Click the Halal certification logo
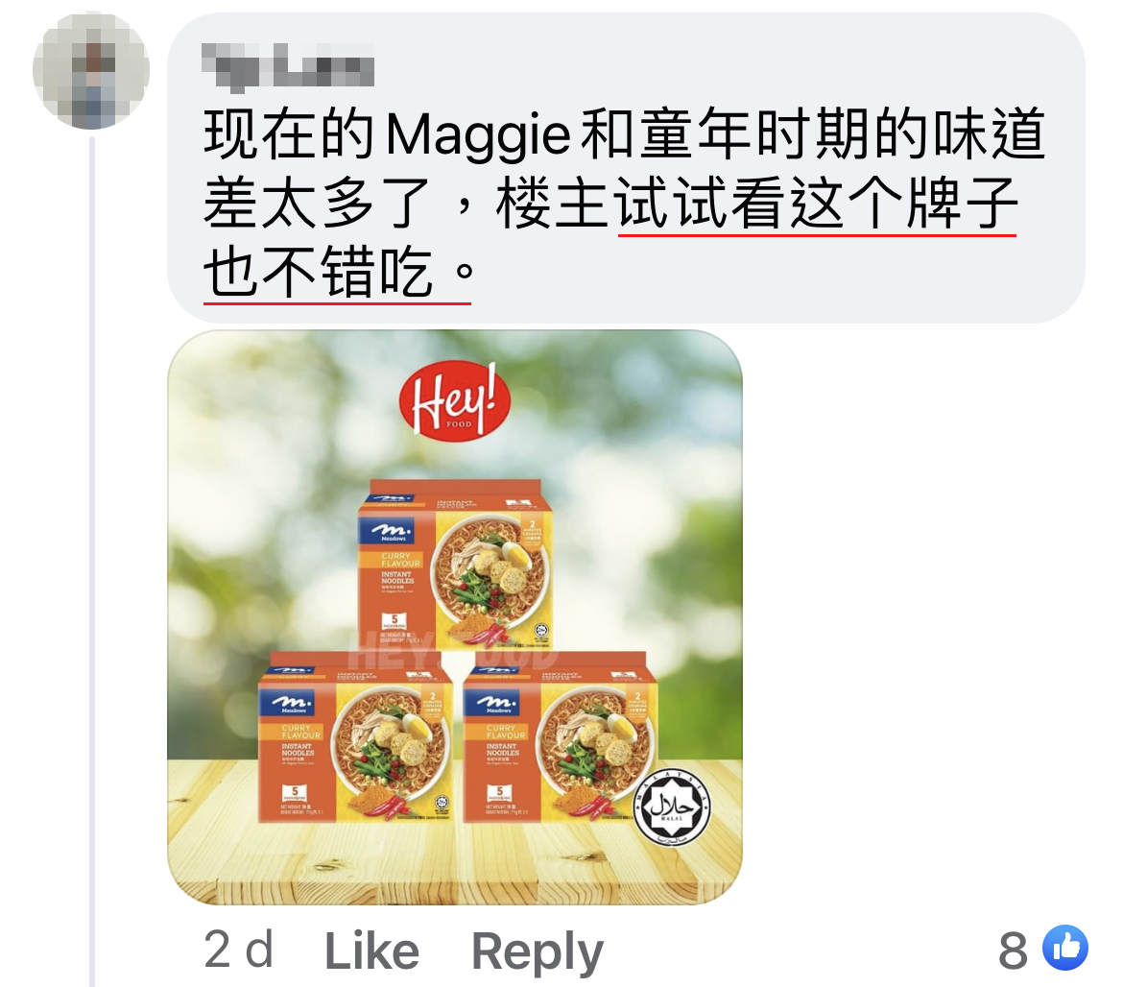 tap(671, 807)
